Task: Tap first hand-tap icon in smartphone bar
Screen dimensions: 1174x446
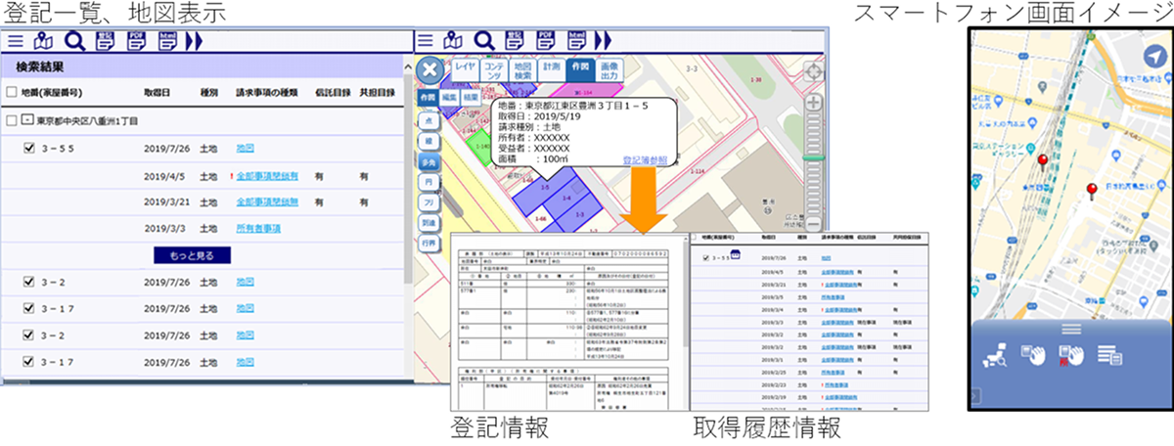Action: click(1034, 354)
